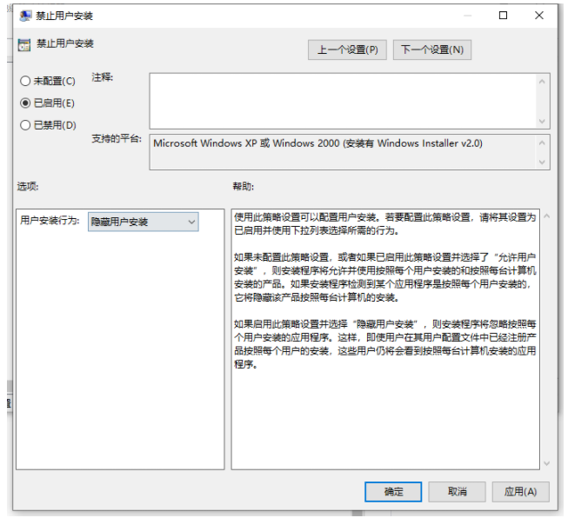
Task: Close the dialog with the X button
Action: tap(543, 16)
